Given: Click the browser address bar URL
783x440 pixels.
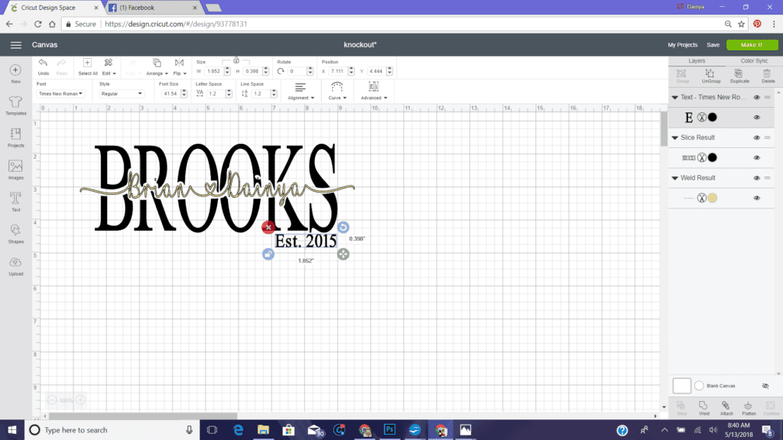Looking at the screenshot, I should (176, 24).
